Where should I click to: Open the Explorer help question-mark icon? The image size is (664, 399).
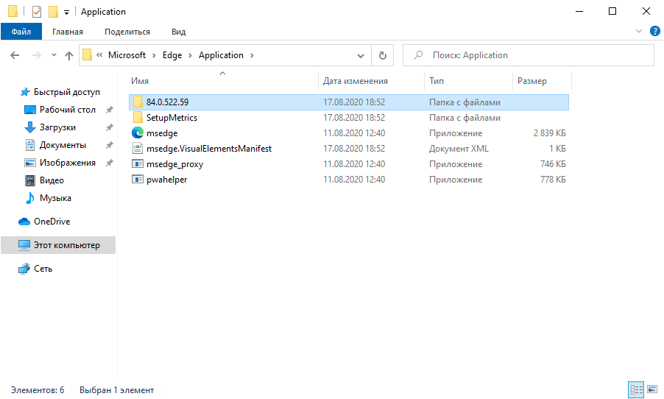(x=654, y=31)
